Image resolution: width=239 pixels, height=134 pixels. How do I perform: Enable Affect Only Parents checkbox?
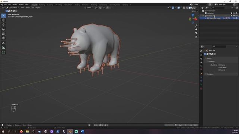[x=219, y=70]
